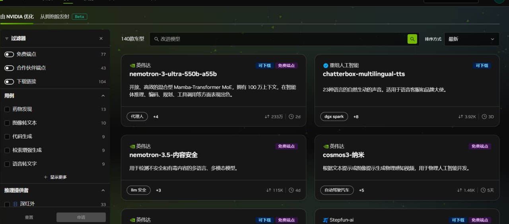This screenshot has width=509, height=224.
Task: Check the 代码生成 checkbox
Action: (x=7, y=137)
